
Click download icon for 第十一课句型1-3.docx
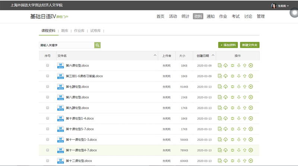226,140
